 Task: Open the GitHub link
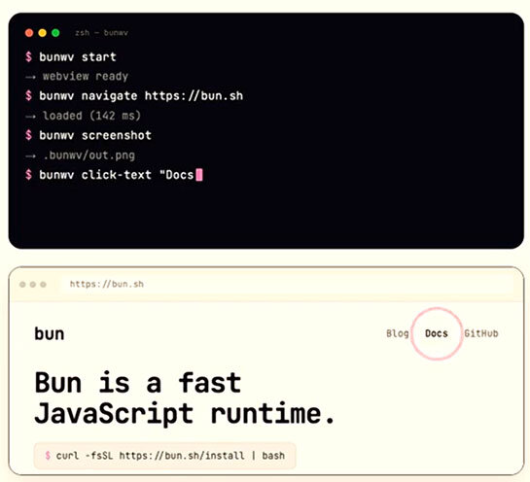tap(481, 333)
